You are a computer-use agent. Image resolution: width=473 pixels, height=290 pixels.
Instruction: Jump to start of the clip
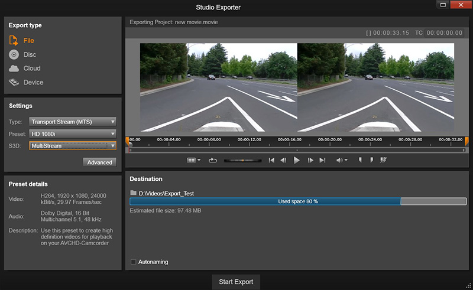(x=271, y=160)
